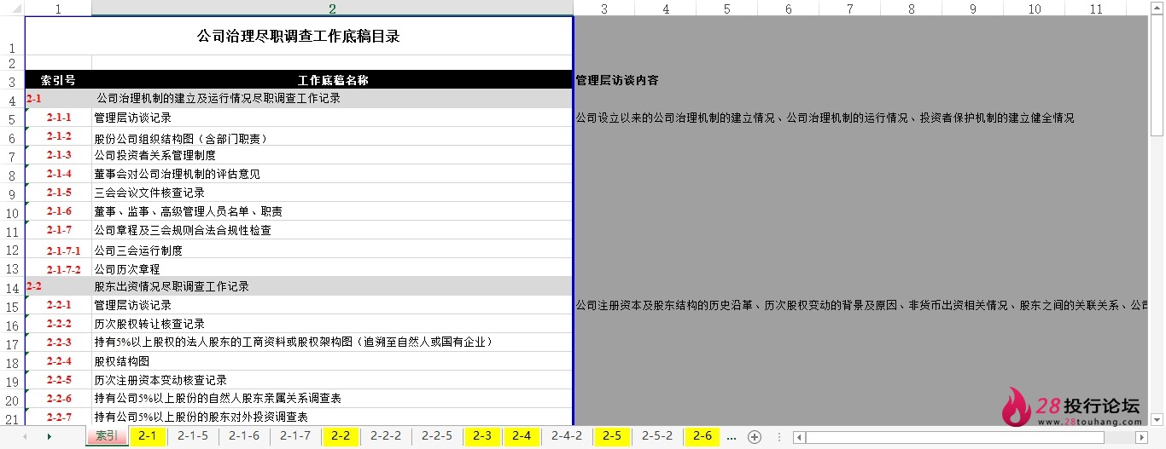Click 公司历次章程 cell
This screenshot has width=1166, height=449.
pyautogui.click(x=332, y=268)
